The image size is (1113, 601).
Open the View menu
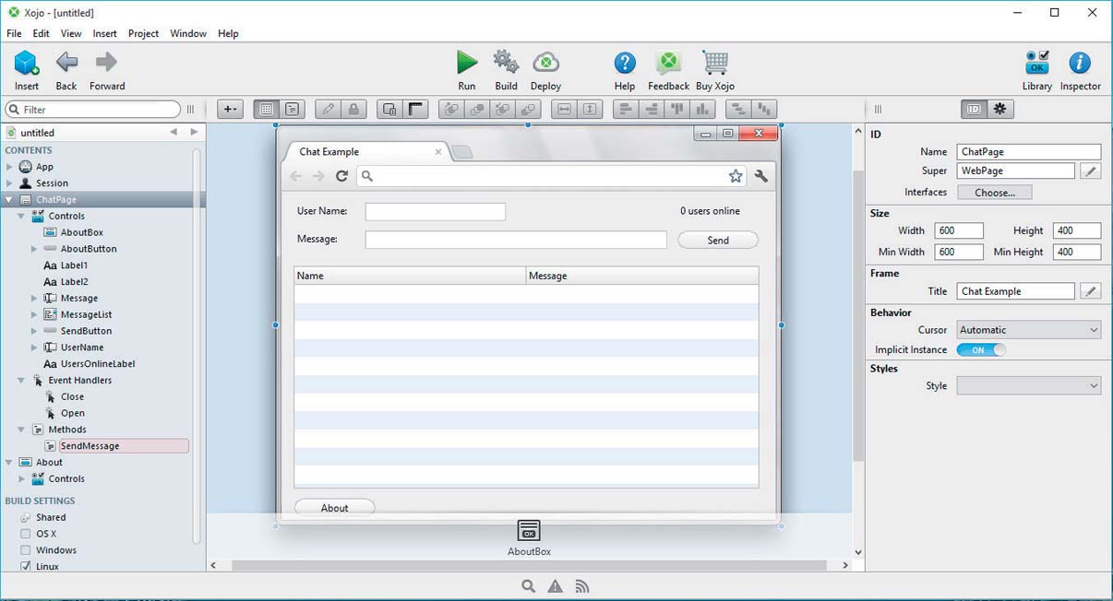(x=71, y=33)
